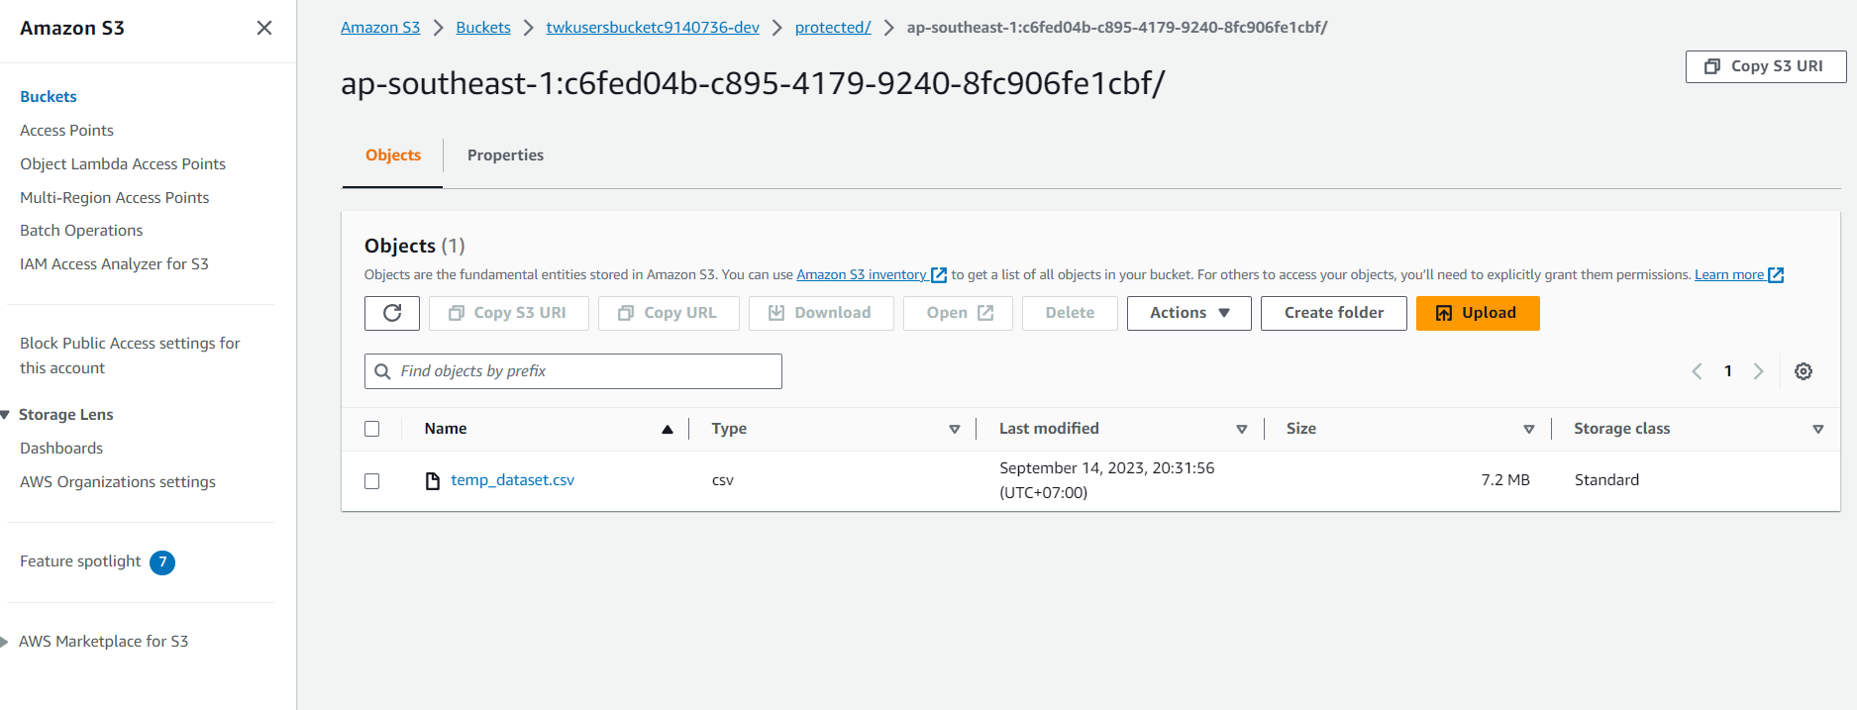
Task: Sort by the Storage class column arrow
Action: tap(1817, 429)
